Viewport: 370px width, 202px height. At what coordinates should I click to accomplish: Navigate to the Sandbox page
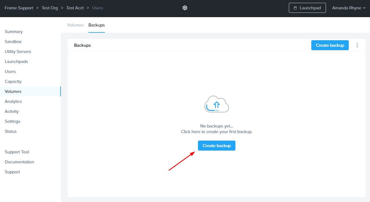(x=13, y=41)
